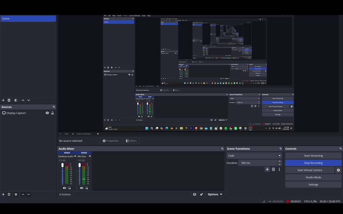Stop the recording
This screenshot has height=214, width=343.
pos(313,163)
